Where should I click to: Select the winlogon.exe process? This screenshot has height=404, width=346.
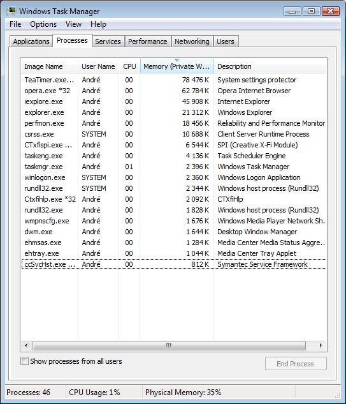[x=174, y=177]
